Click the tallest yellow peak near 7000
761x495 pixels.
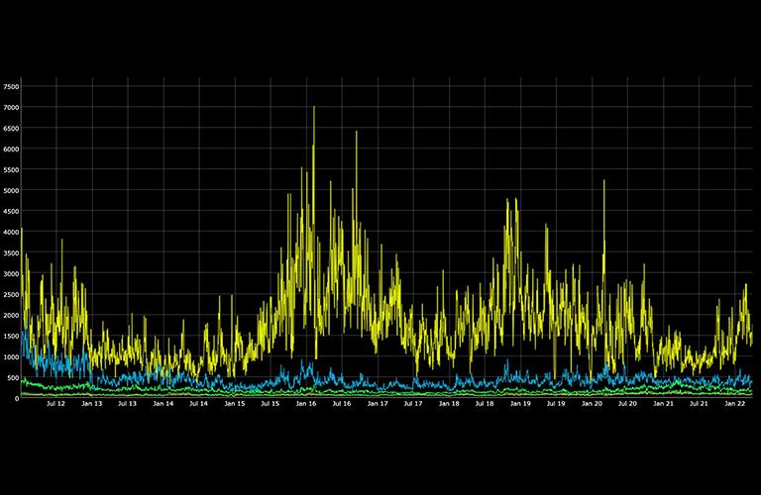(314, 108)
